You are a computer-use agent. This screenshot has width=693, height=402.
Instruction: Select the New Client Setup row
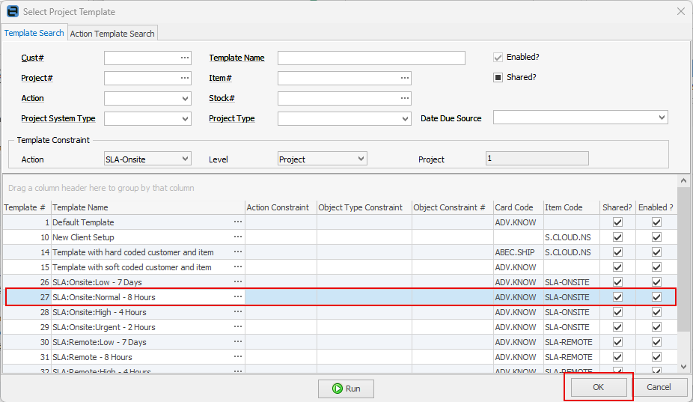[340, 237]
